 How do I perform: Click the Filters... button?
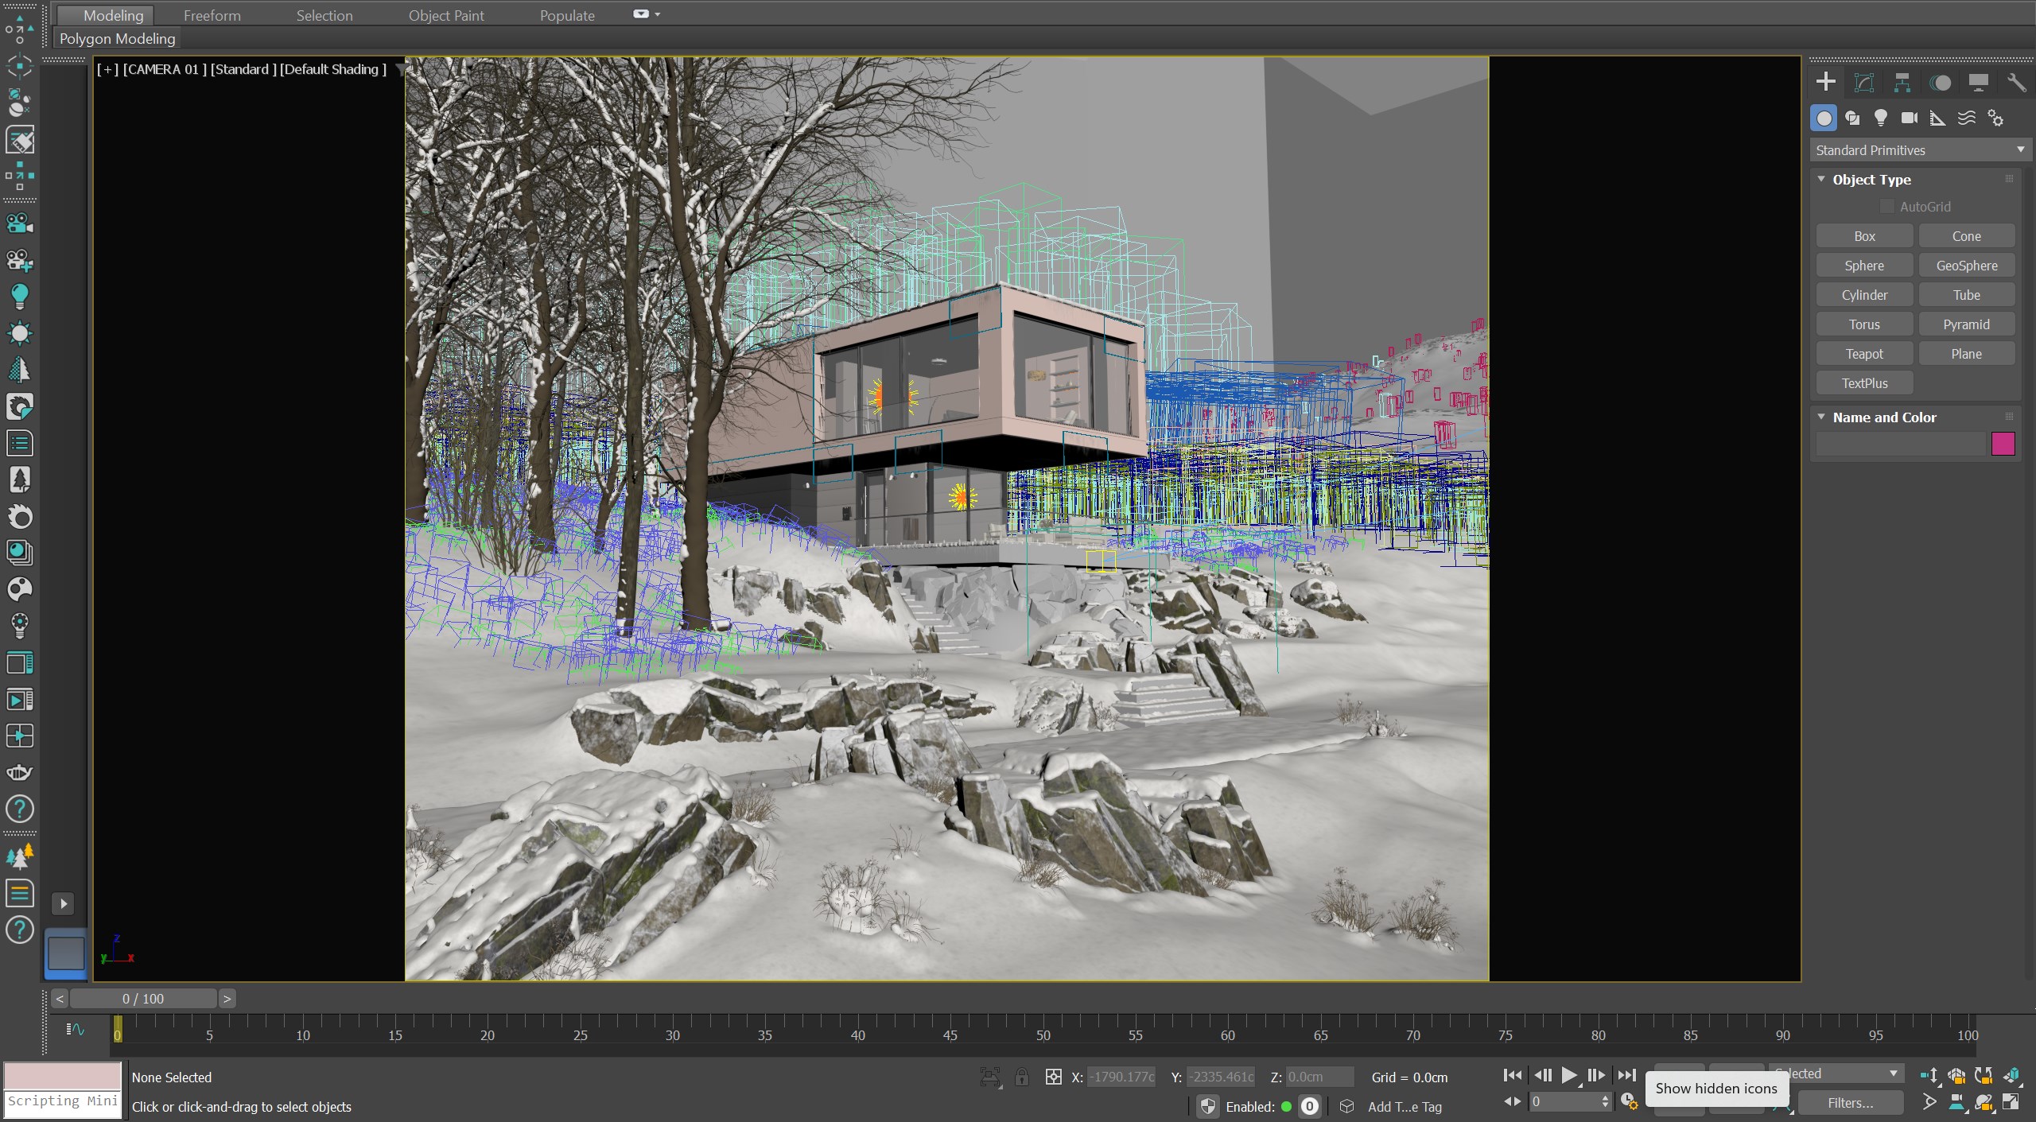click(x=1850, y=1103)
